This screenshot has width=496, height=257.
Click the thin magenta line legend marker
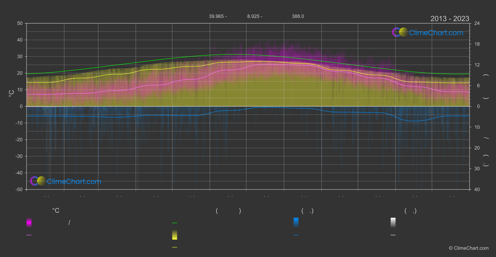click(29, 235)
